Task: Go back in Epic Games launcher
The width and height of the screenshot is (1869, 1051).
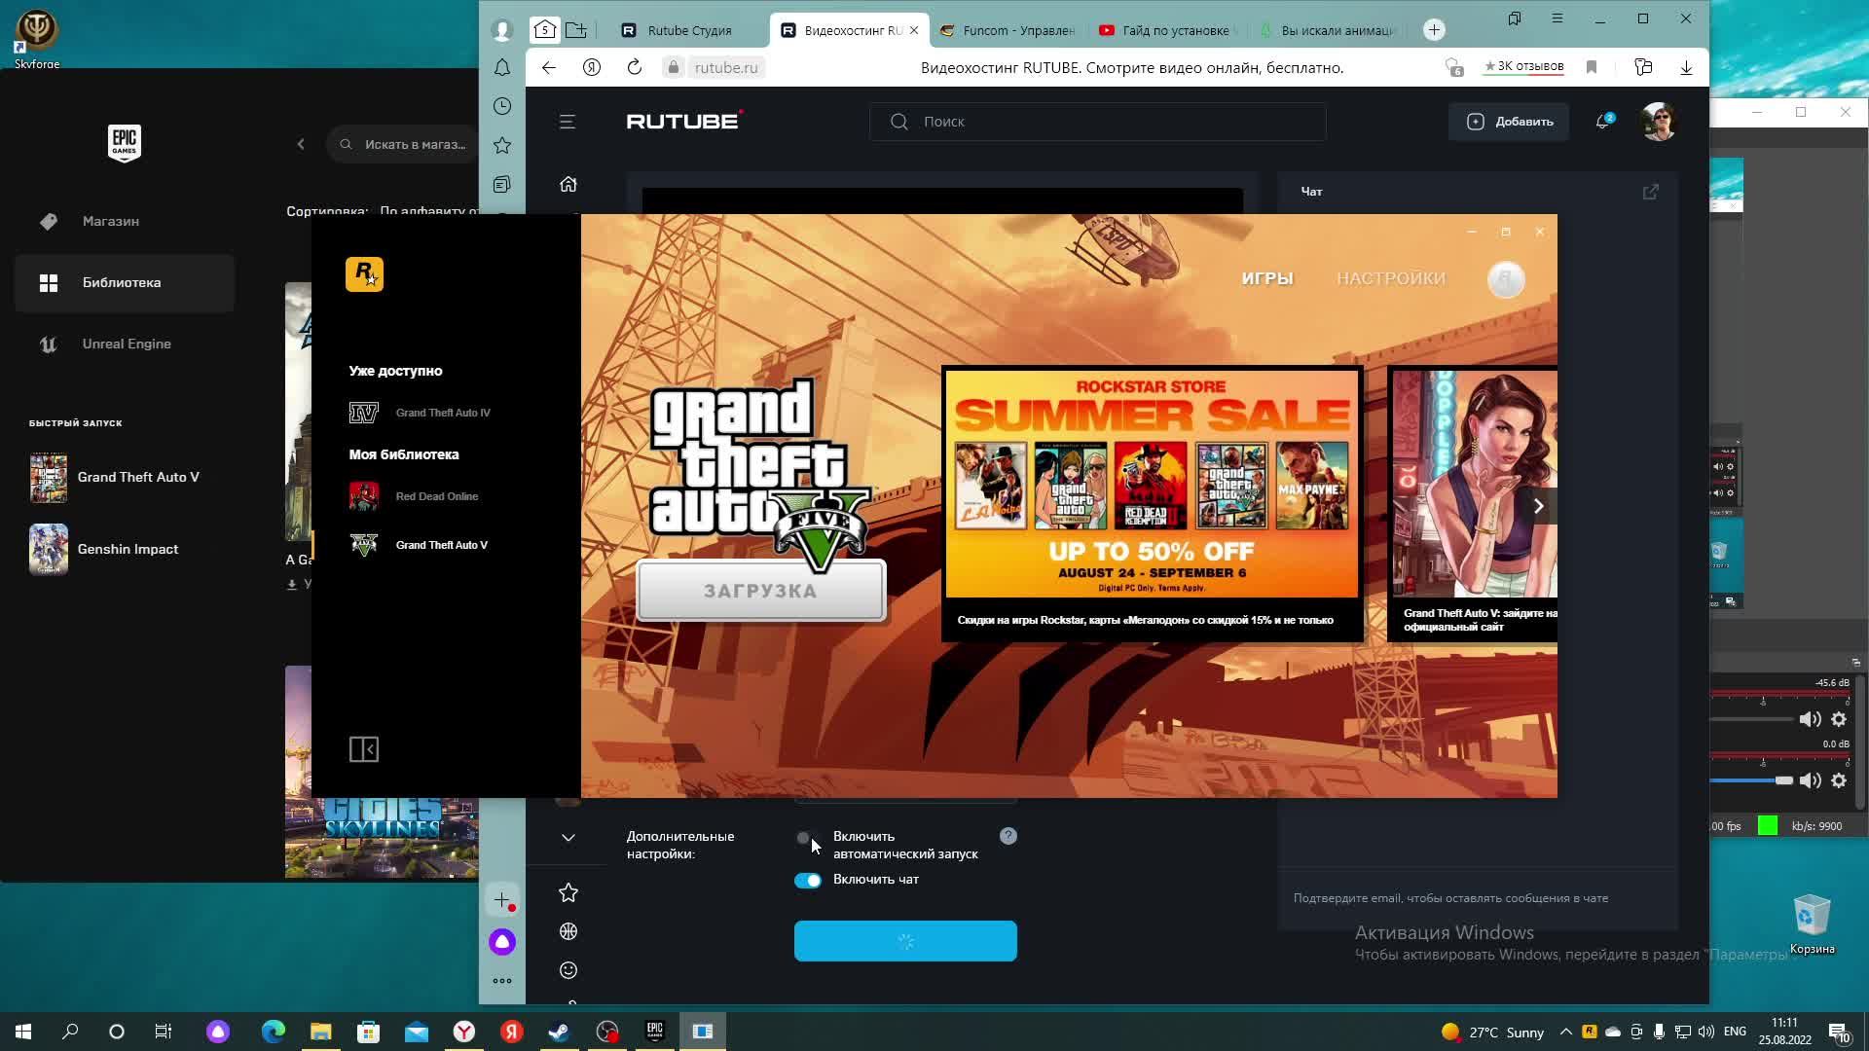Action: point(301,144)
